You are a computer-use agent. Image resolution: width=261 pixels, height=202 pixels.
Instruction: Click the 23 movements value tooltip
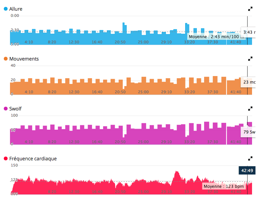pos(248,82)
